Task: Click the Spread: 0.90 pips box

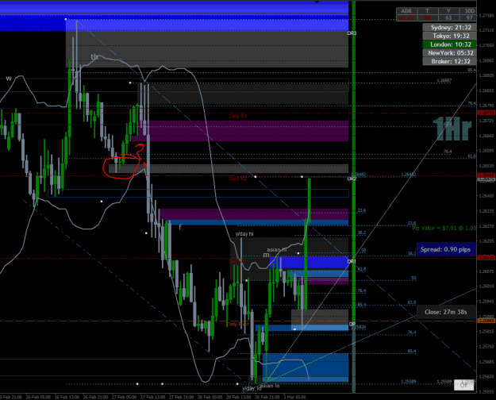Action: tap(445, 249)
